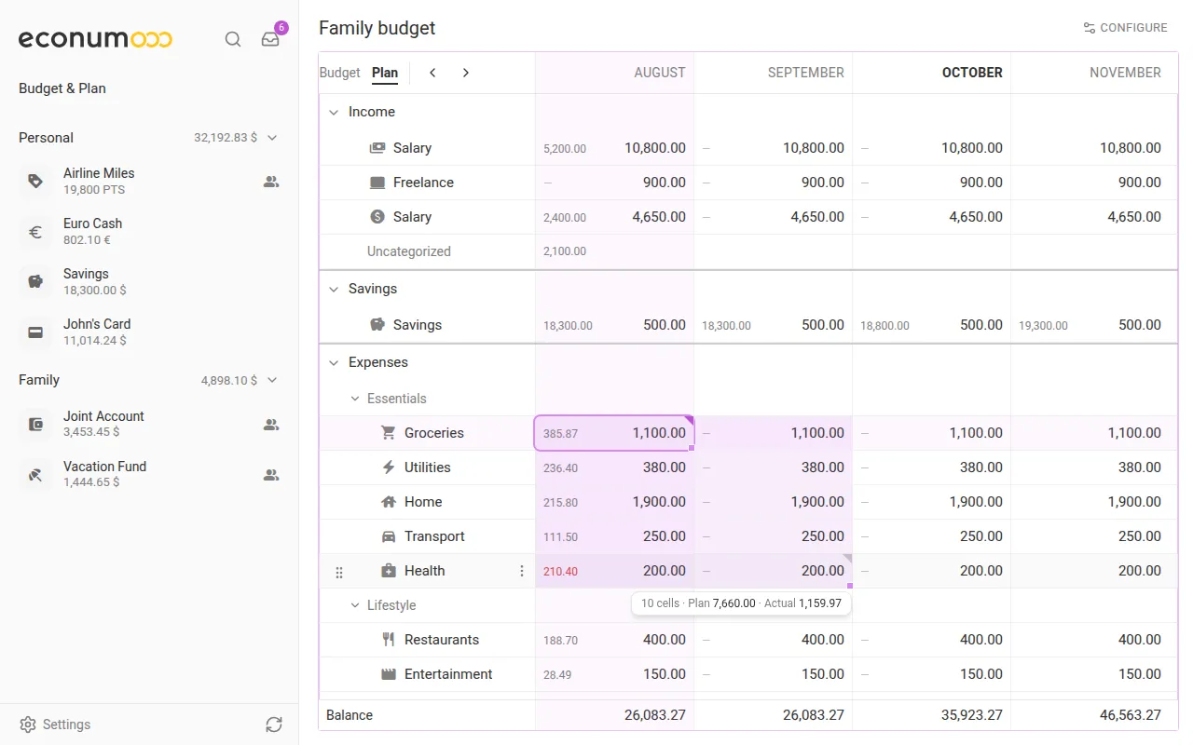Click the OCTOBER column header

point(972,73)
